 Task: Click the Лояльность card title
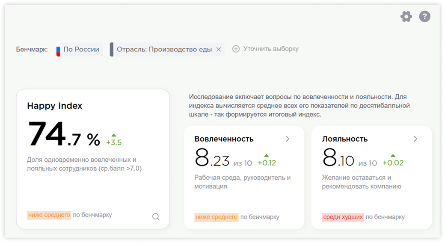pos(345,139)
